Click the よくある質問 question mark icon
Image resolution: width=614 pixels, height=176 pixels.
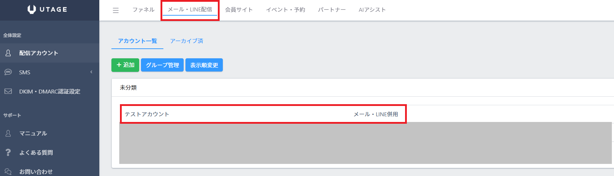coord(8,153)
